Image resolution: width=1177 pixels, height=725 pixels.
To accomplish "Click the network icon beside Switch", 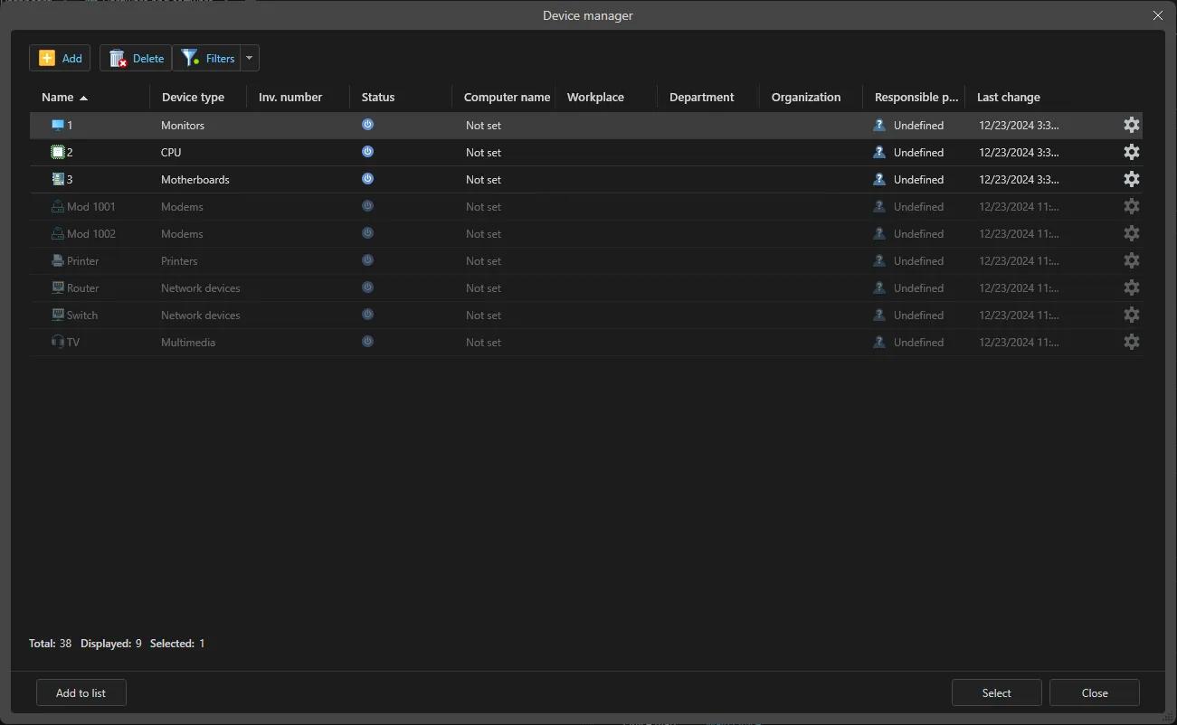I will (58, 315).
